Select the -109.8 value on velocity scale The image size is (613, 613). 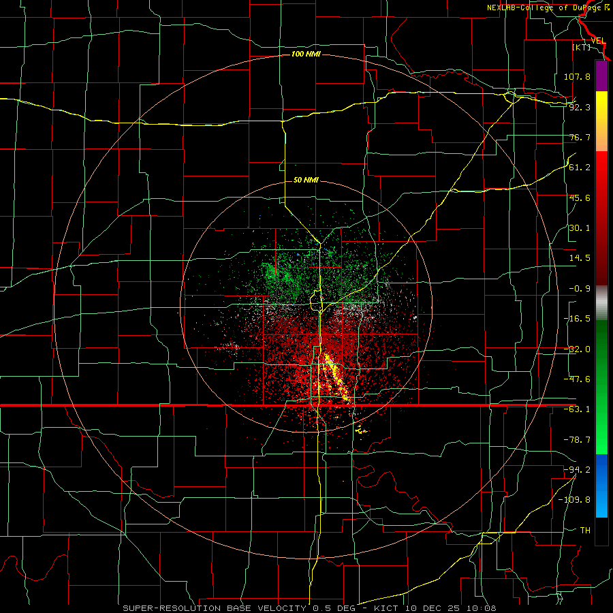tap(574, 500)
